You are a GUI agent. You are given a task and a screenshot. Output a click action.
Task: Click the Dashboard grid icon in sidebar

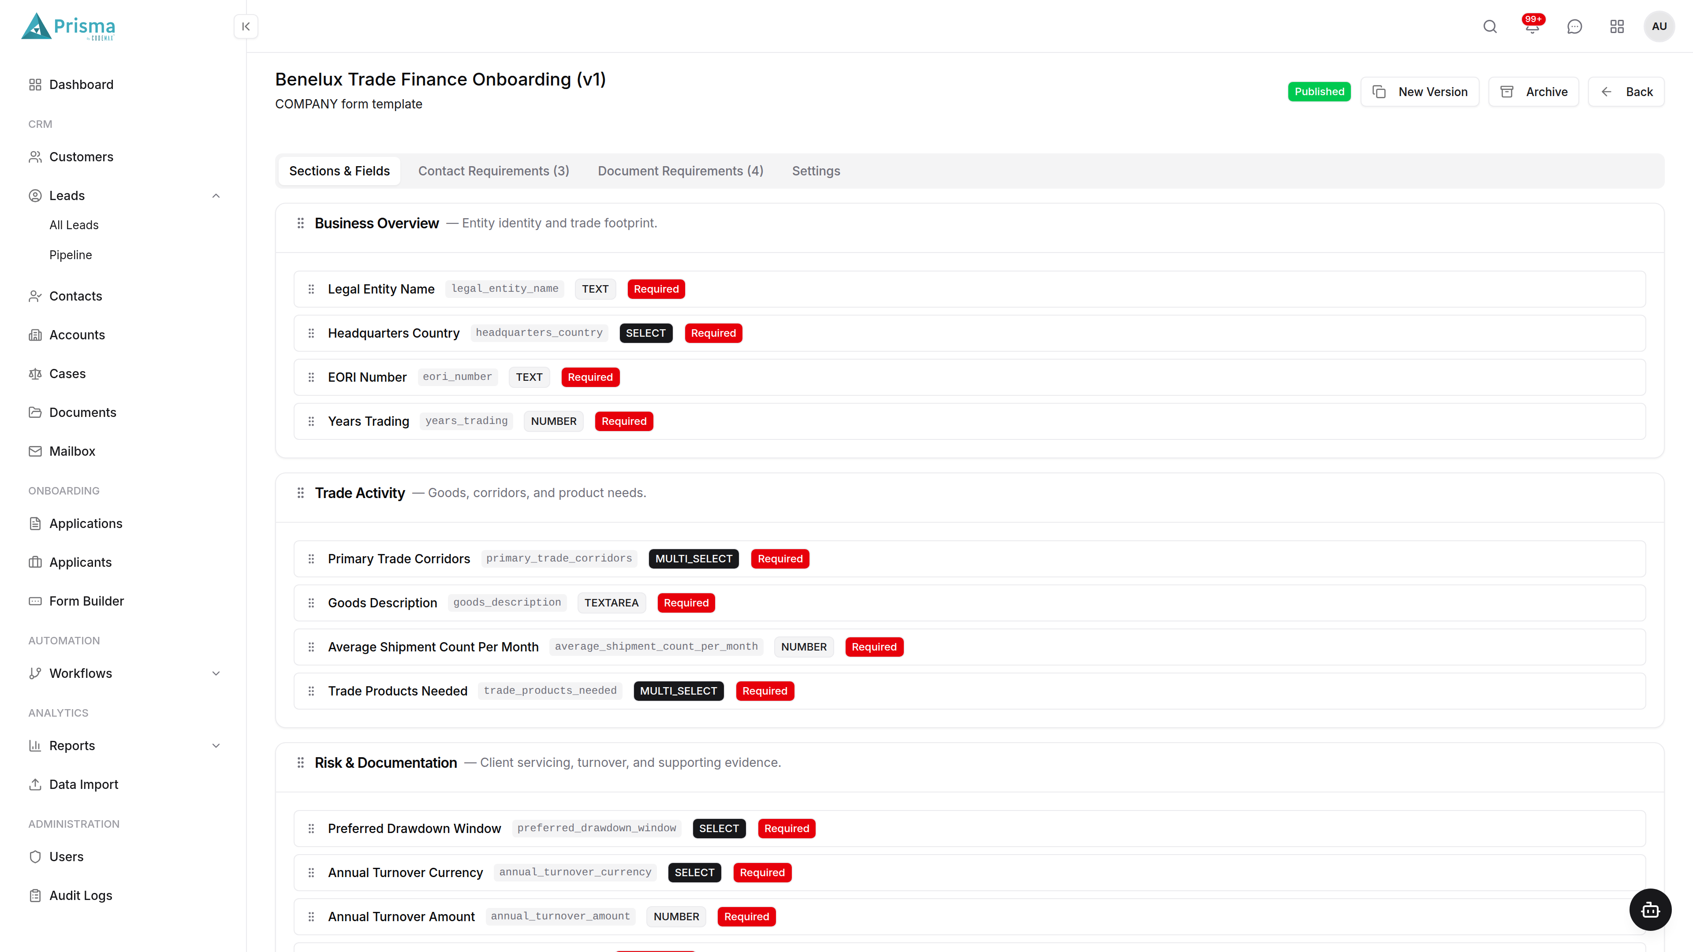click(x=35, y=85)
